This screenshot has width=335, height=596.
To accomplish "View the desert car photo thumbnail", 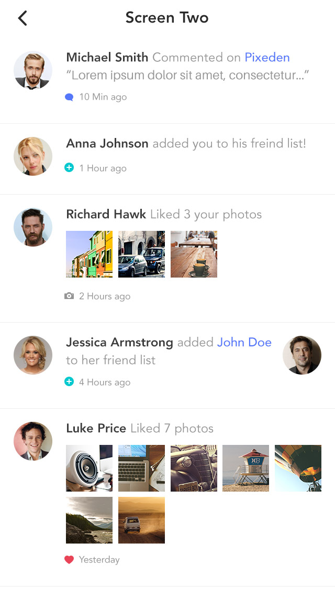I will point(141,520).
